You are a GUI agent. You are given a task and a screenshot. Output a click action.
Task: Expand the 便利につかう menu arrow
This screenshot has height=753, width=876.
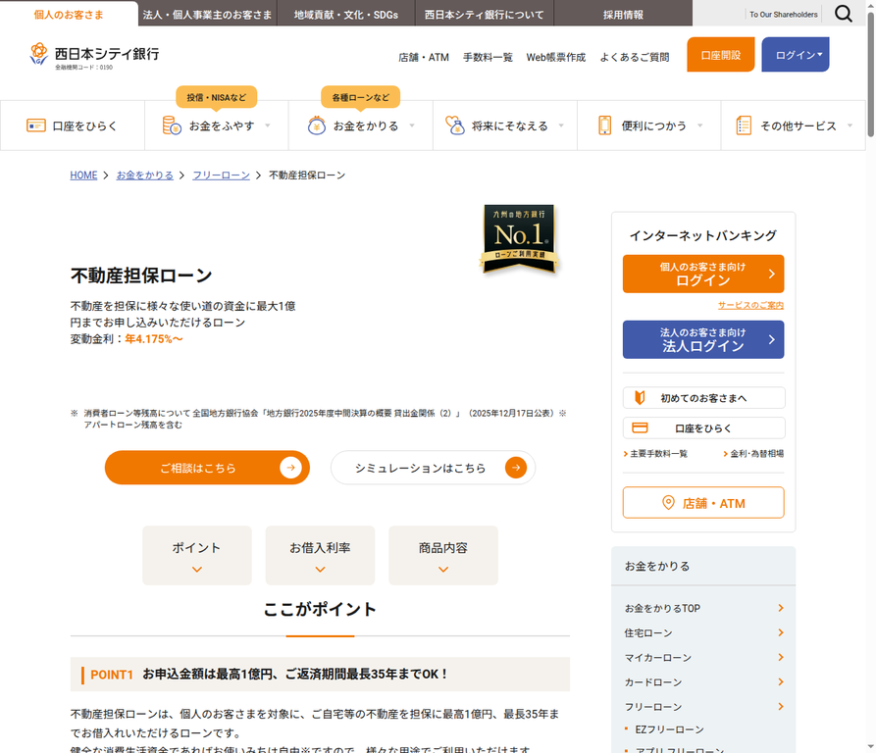(x=699, y=125)
